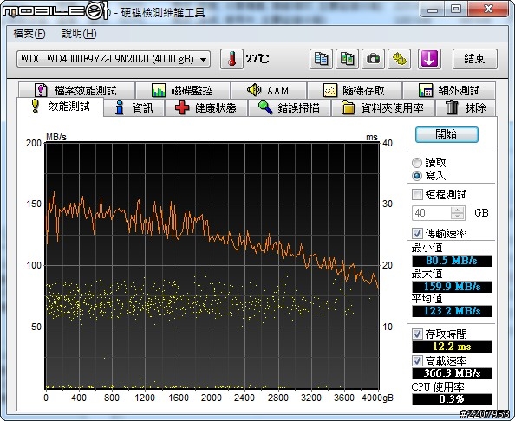Enable the 短程測試 checkbox
This screenshot has height=421, width=515.
tap(417, 194)
